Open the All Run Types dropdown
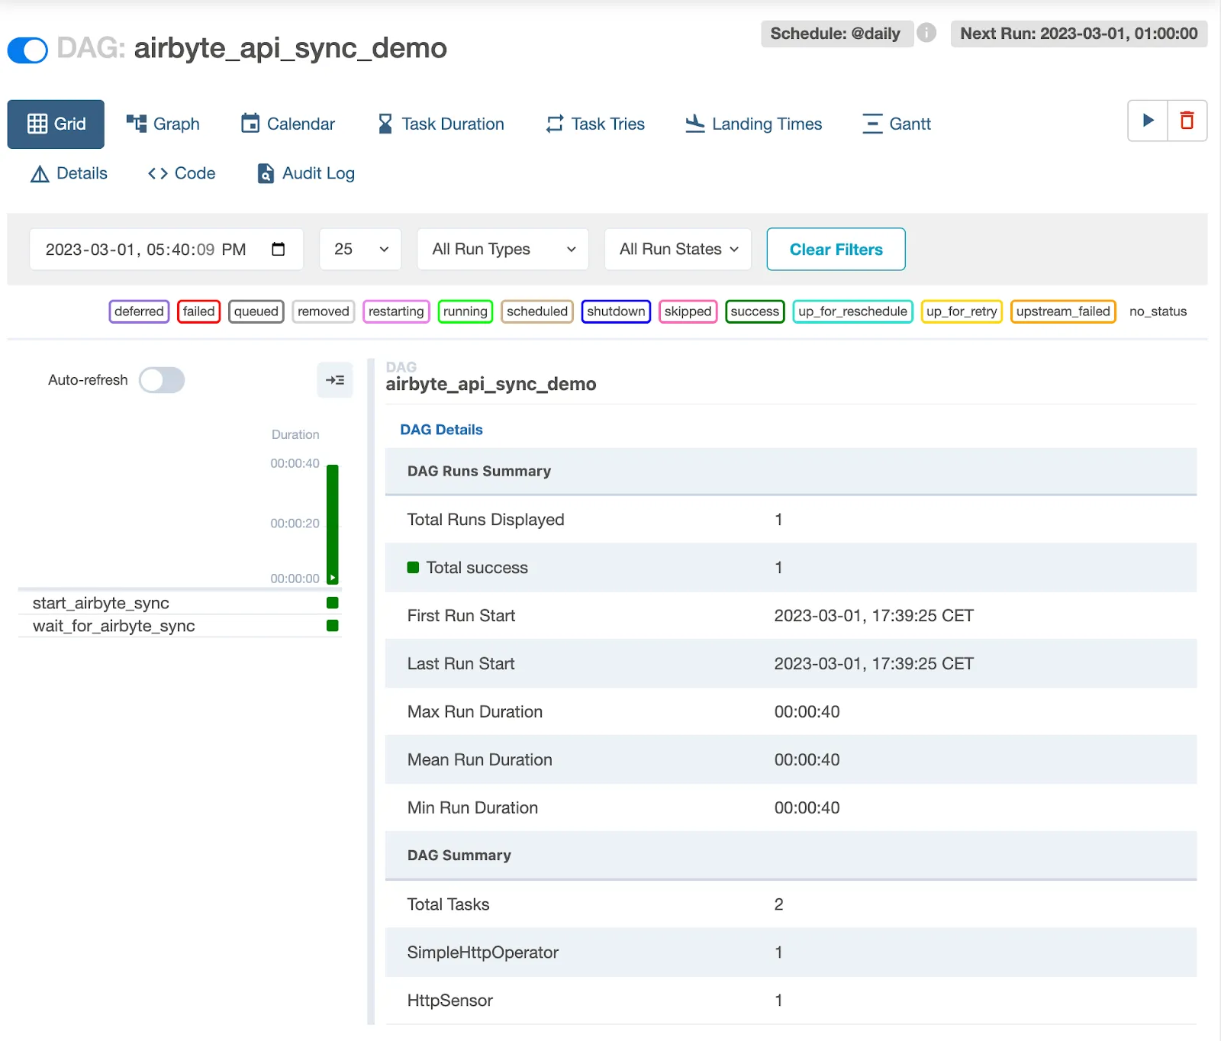The width and height of the screenshot is (1221, 1041). (503, 249)
